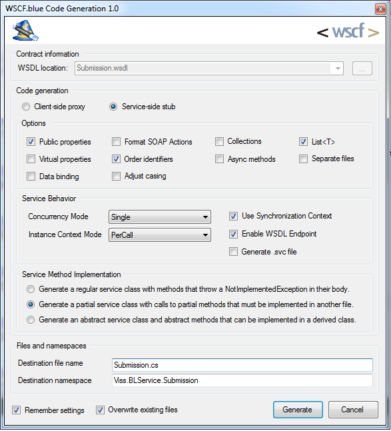Image resolution: width=391 pixels, height=431 pixels.
Task: Expand the Concurrency Mode dropdown
Action: pos(160,217)
